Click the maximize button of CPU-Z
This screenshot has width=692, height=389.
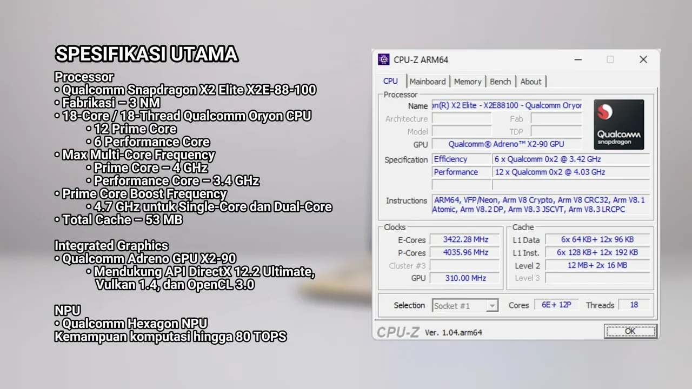point(610,59)
